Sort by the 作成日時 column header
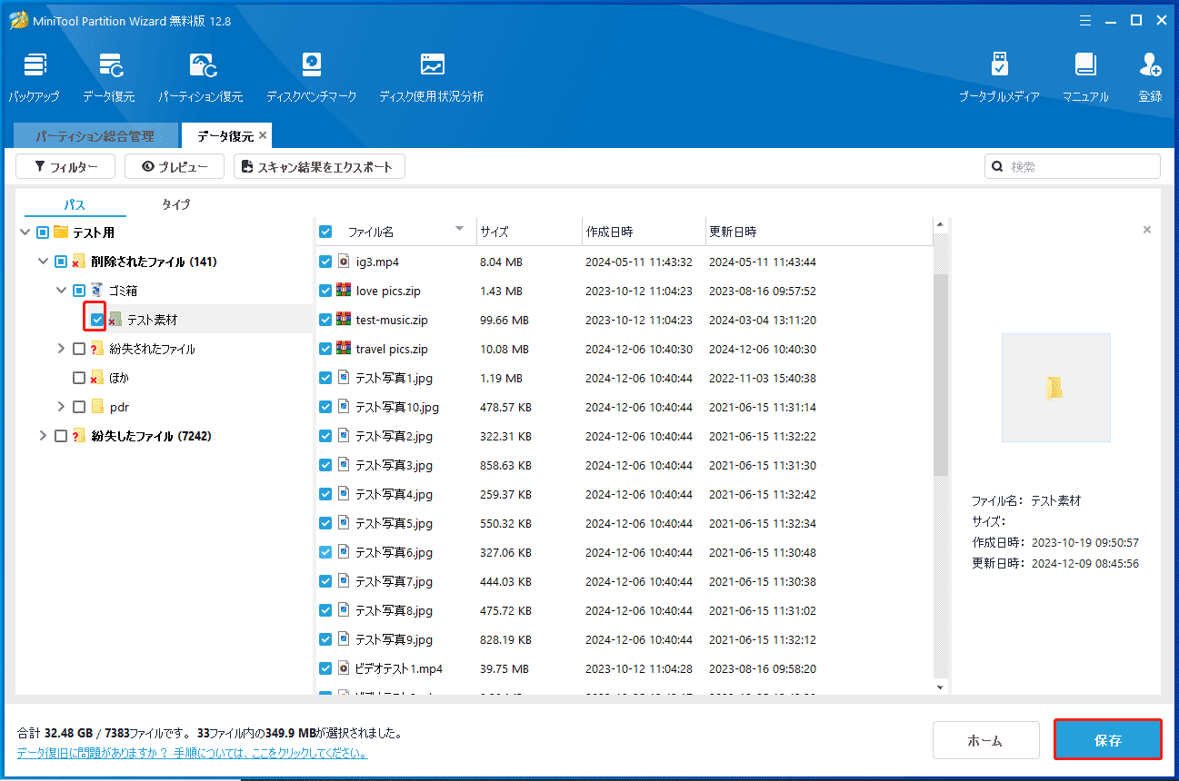The width and height of the screenshot is (1179, 781). click(x=643, y=232)
